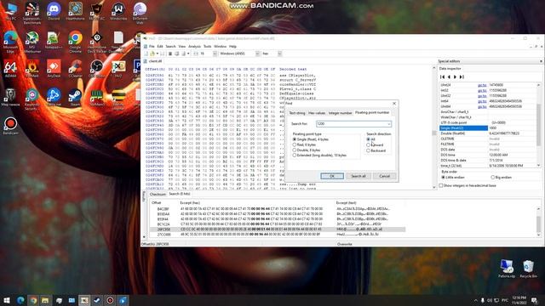Select Double, 8 bytes option
The height and width of the screenshot is (306, 545).
point(307,150)
